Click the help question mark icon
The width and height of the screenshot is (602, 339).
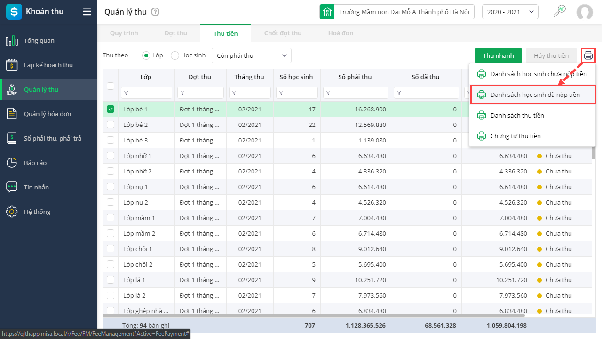pyautogui.click(x=155, y=12)
